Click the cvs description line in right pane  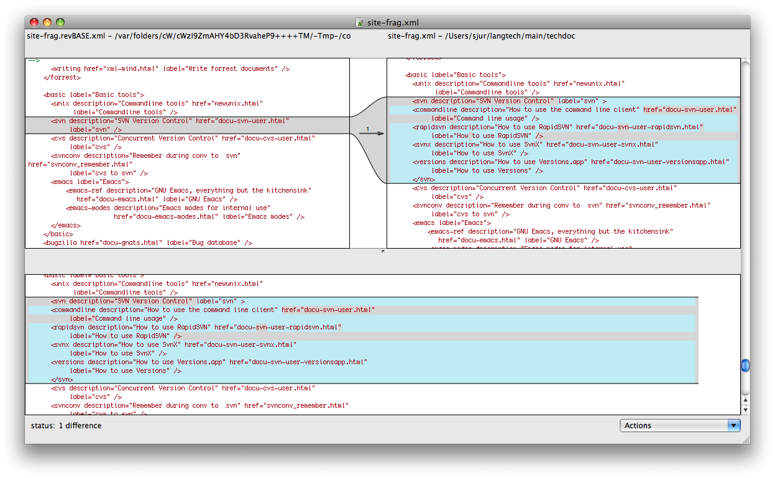(x=545, y=188)
